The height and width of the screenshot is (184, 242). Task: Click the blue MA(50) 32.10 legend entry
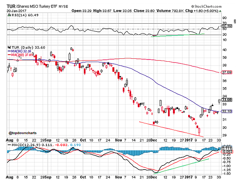click(x=19, y=51)
